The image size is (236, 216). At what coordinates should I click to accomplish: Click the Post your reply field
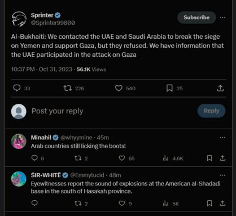pyautogui.click(x=113, y=111)
